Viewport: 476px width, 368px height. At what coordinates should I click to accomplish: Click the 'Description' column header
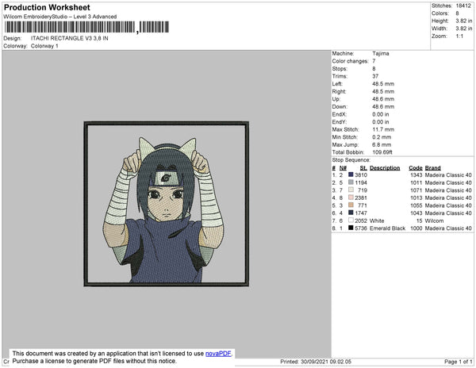pyautogui.click(x=385, y=168)
